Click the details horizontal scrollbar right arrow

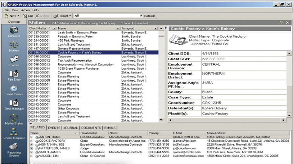point(283,120)
